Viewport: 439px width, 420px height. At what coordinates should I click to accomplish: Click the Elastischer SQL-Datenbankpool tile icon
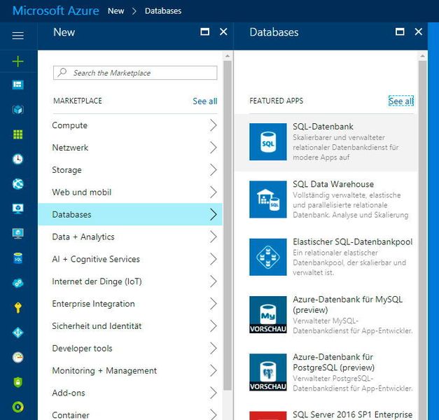coord(268,257)
